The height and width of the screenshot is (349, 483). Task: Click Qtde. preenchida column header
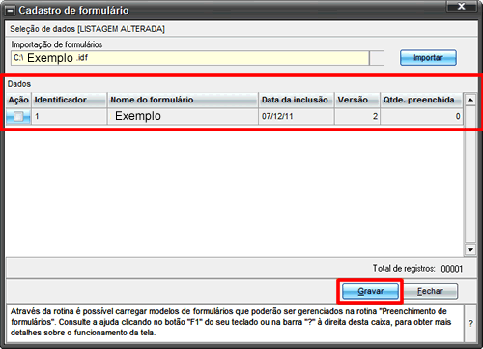421,100
